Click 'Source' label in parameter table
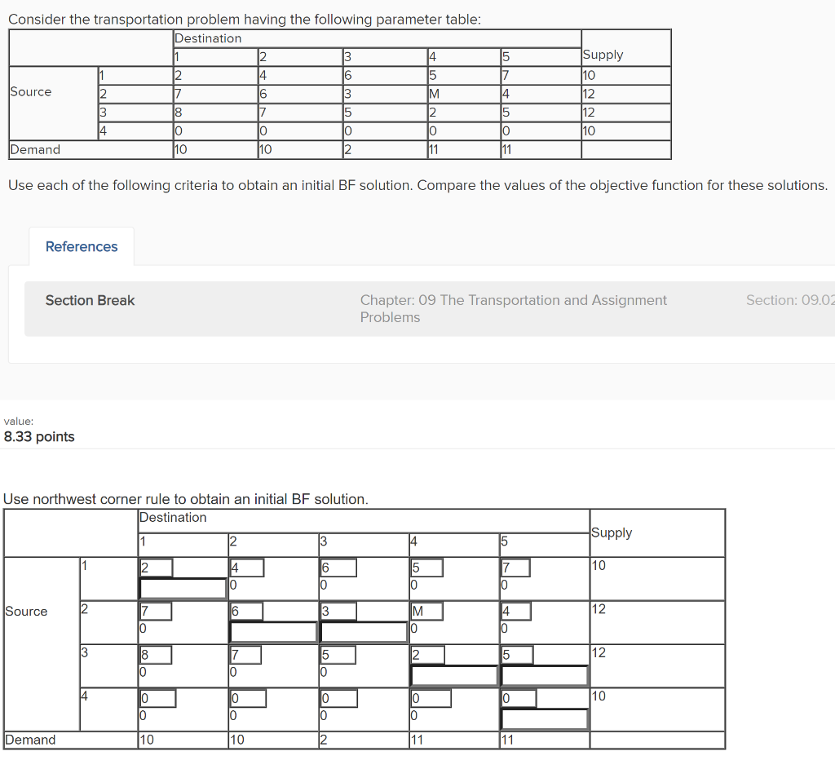 click(x=31, y=91)
